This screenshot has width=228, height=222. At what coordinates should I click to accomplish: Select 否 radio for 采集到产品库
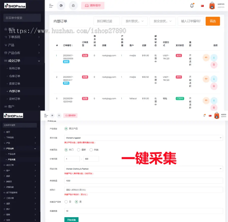[x=66, y=201]
